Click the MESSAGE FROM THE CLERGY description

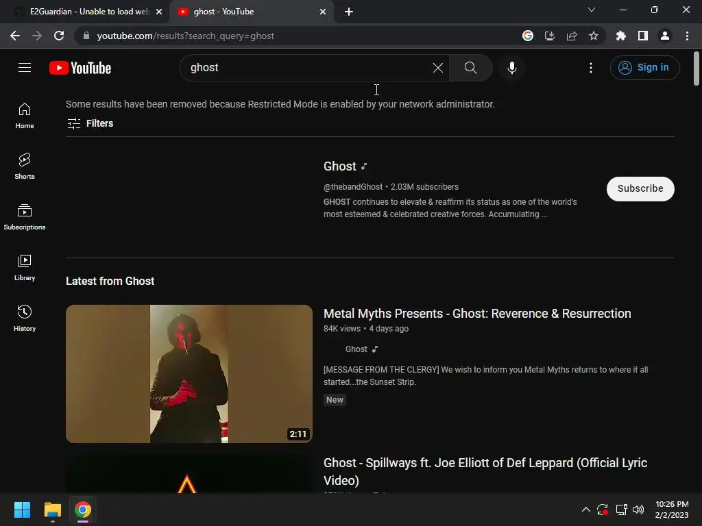pyautogui.click(x=486, y=376)
